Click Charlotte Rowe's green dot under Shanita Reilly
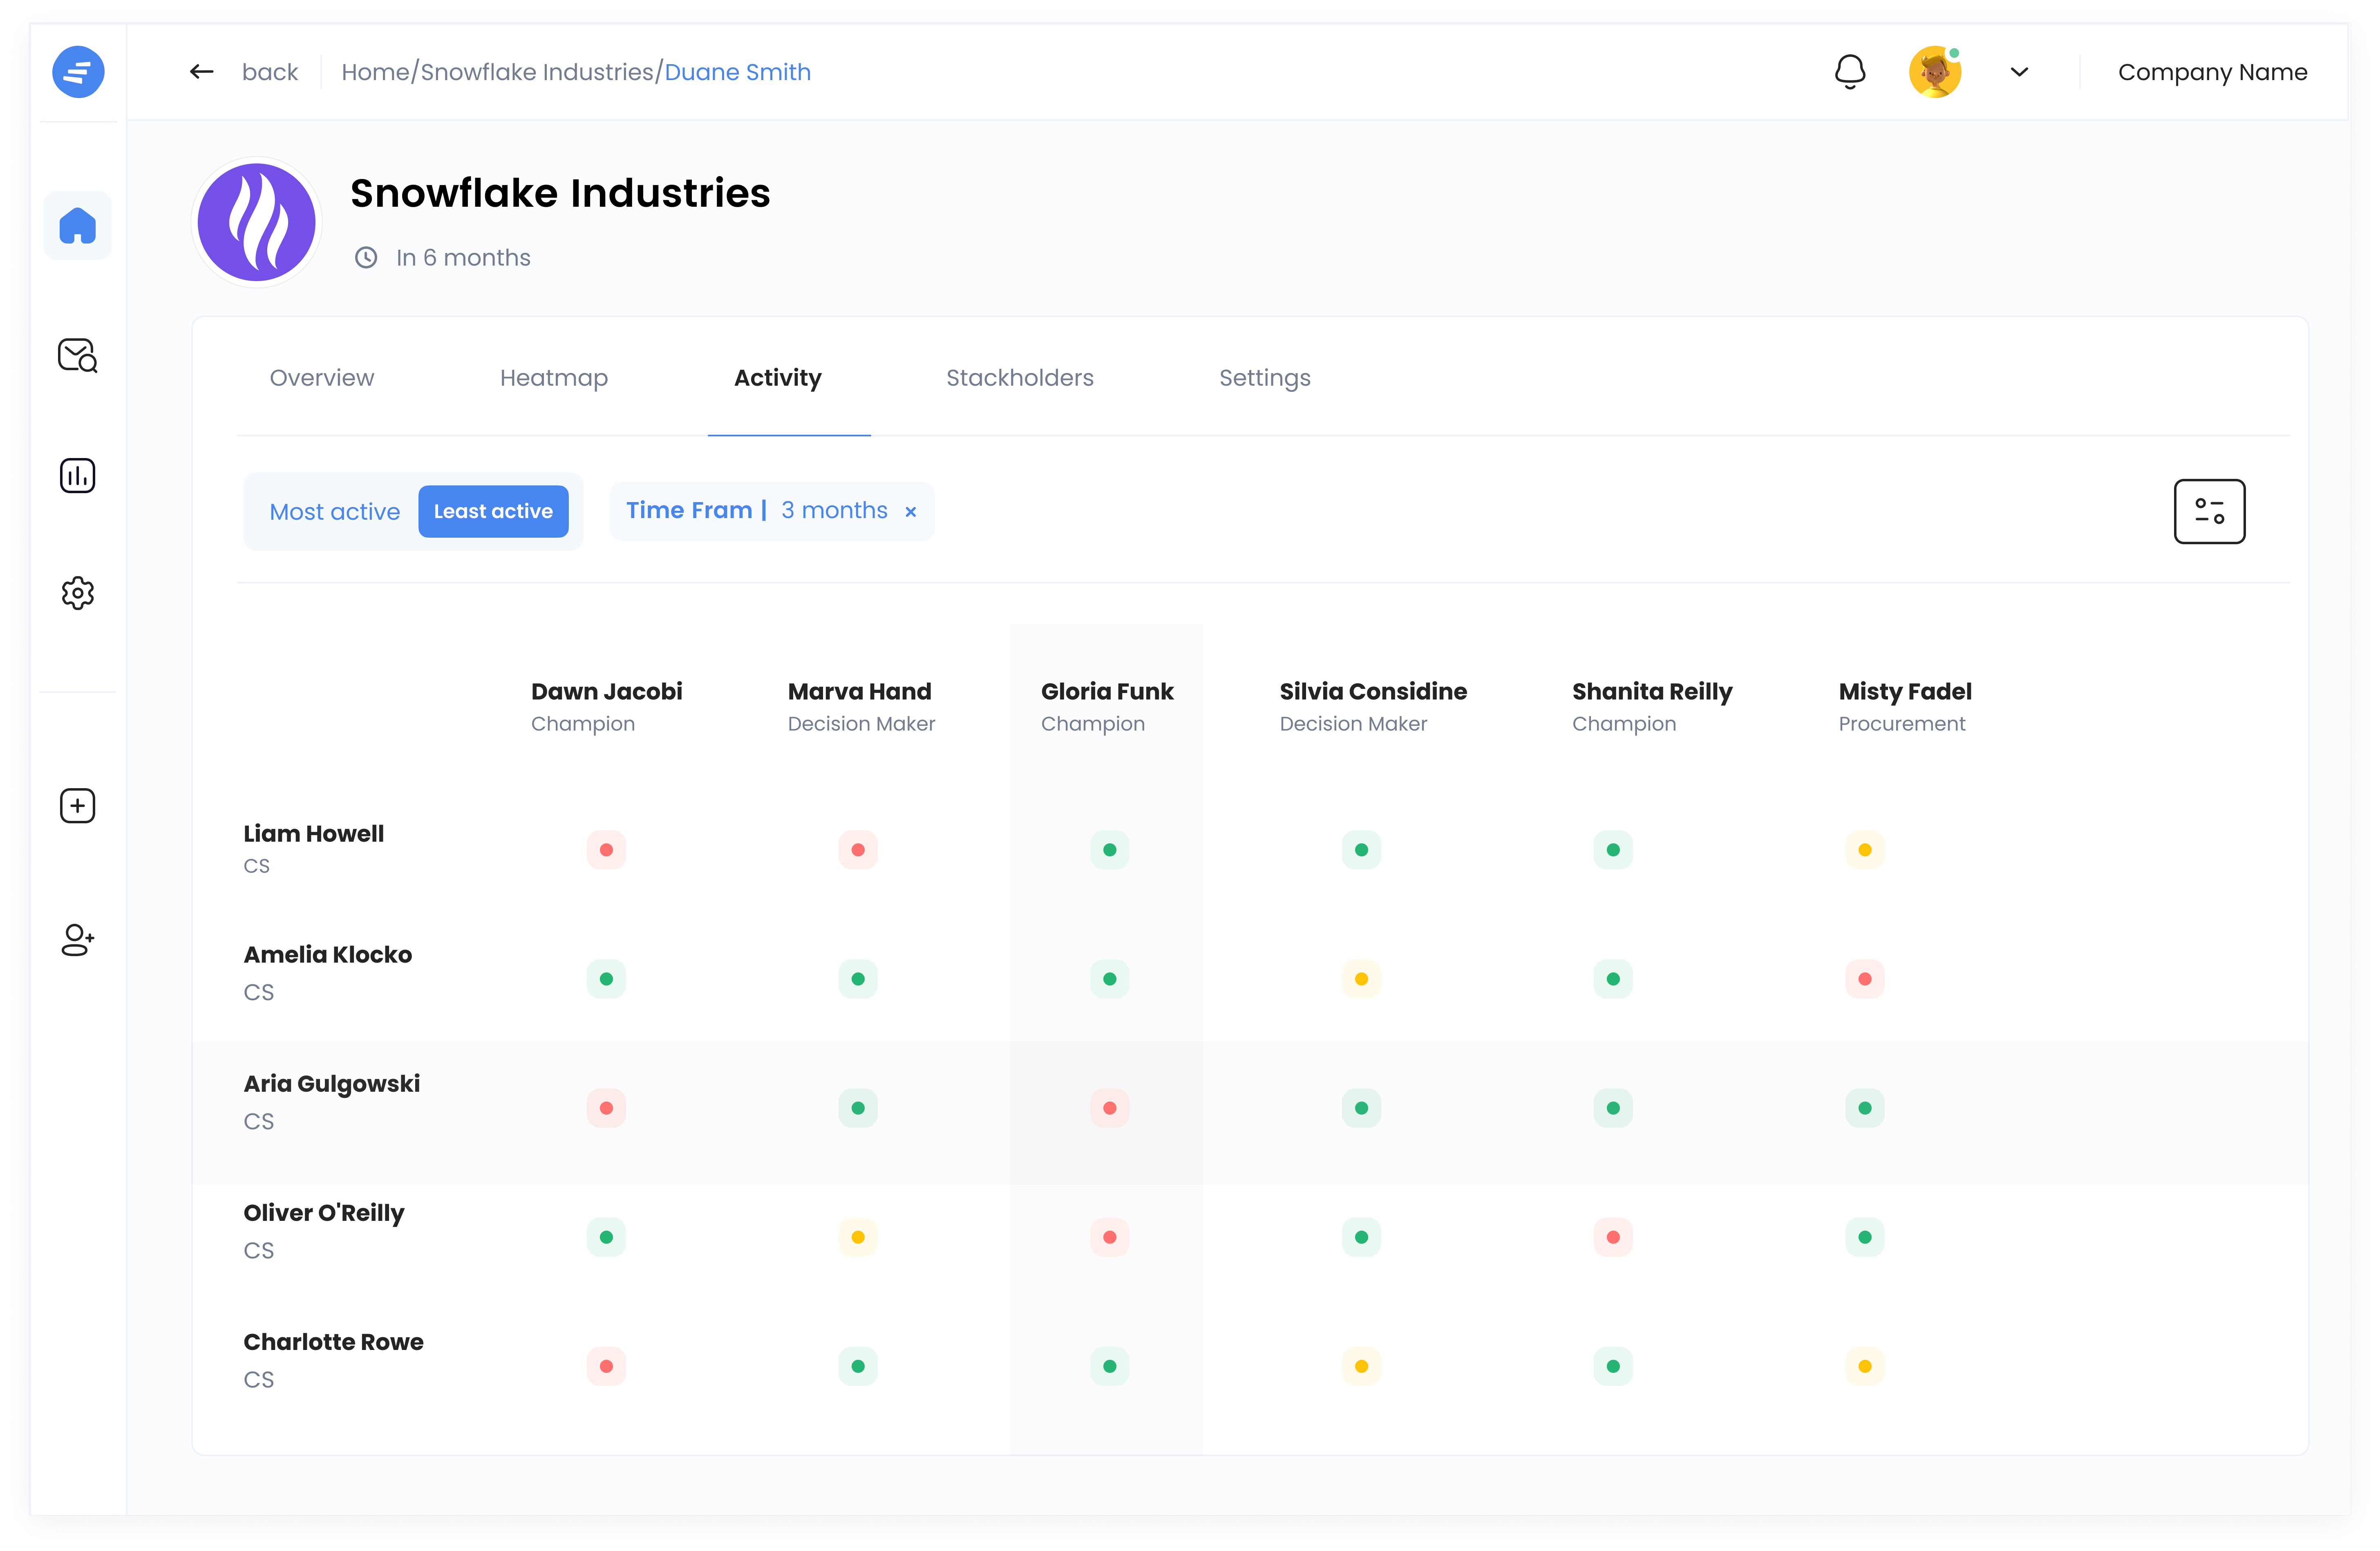This screenshot has width=2380, height=1551. tap(1613, 1366)
